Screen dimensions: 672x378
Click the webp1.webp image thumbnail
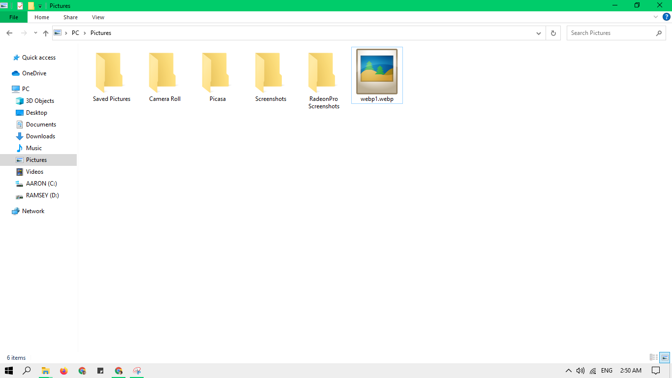377,71
